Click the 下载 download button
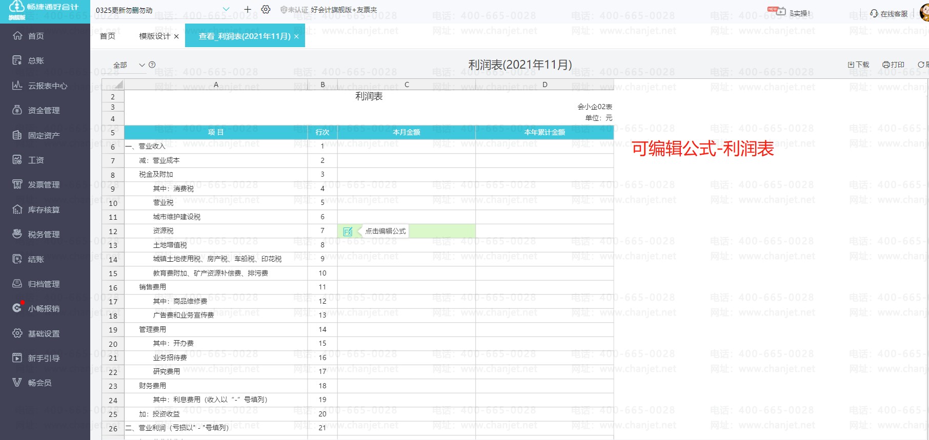 [859, 65]
